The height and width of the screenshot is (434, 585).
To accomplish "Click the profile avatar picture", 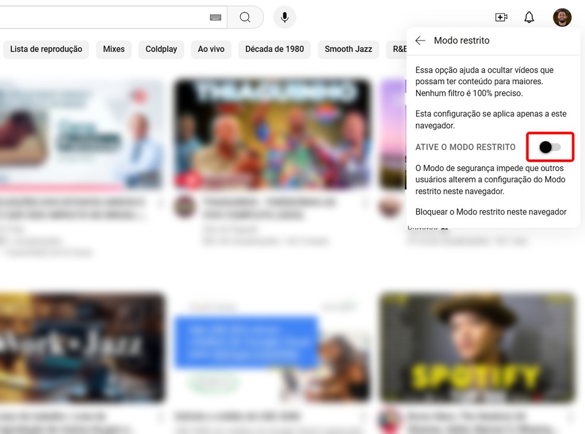I will (561, 17).
